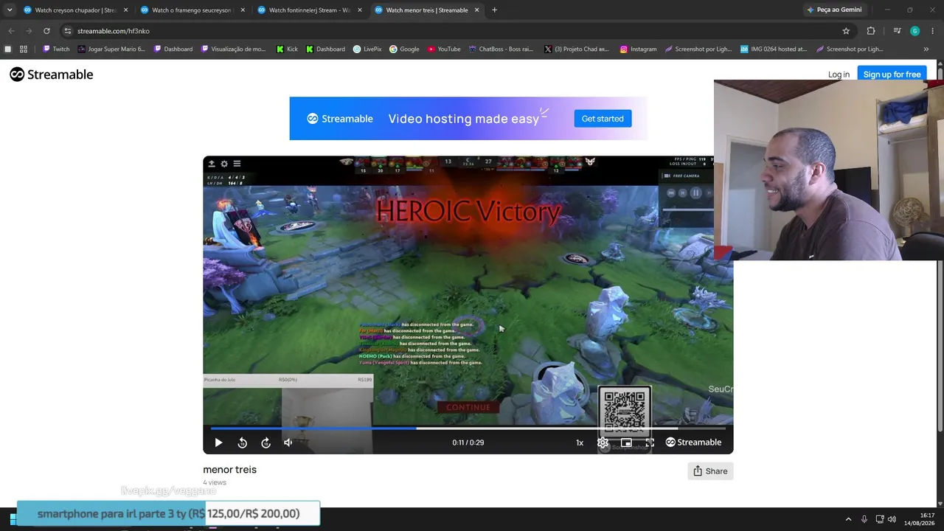Open the taskbar volume icon
This screenshot has height=531, width=944.
[892, 519]
